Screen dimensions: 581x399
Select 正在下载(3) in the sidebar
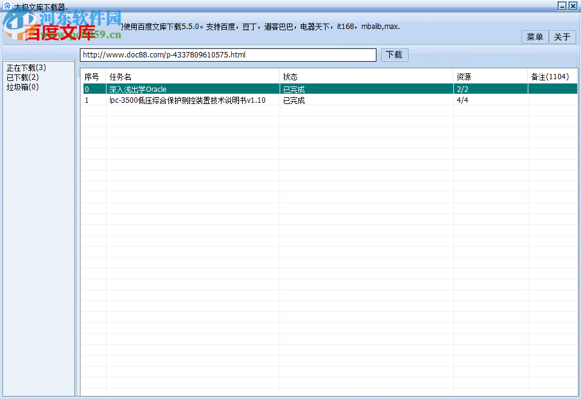(x=26, y=68)
